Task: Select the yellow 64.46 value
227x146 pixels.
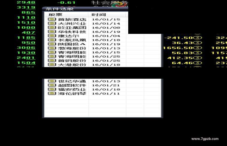Action: (x=183, y=63)
